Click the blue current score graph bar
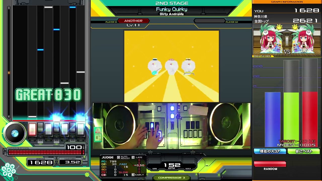This screenshot has width=322, height=181. click(x=273, y=119)
